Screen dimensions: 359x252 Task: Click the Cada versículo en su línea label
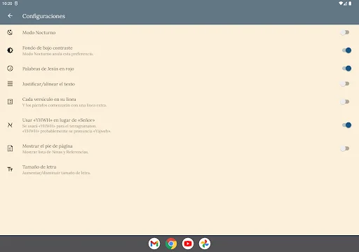tap(49, 99)
